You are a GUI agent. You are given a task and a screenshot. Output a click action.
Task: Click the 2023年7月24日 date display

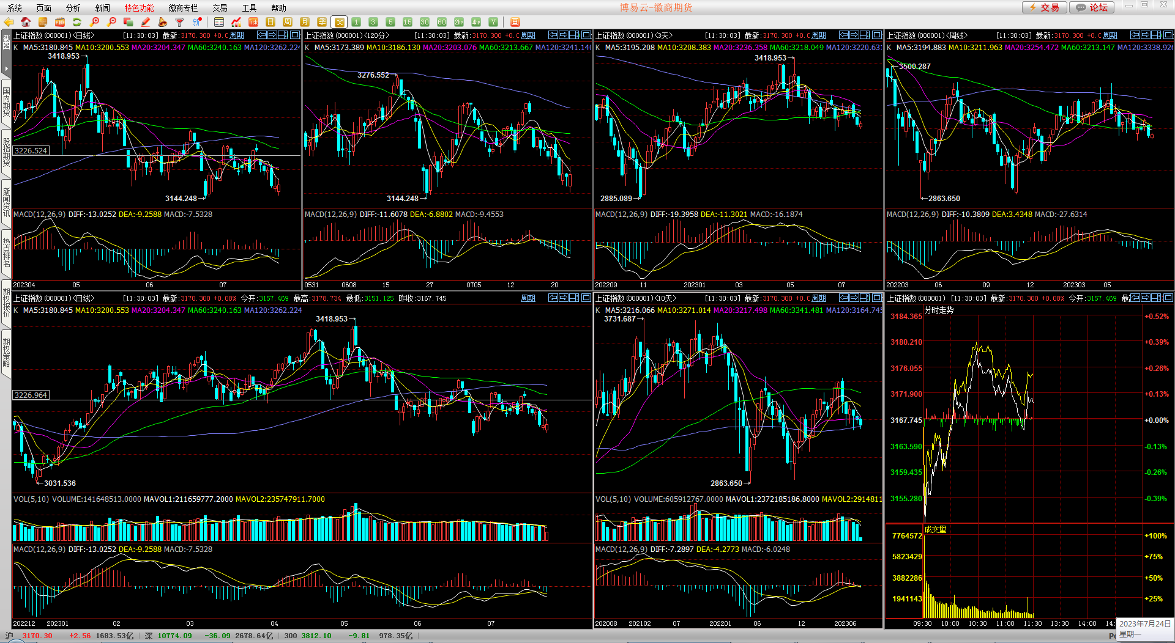pyautogui.click(x=1144, y=623)
